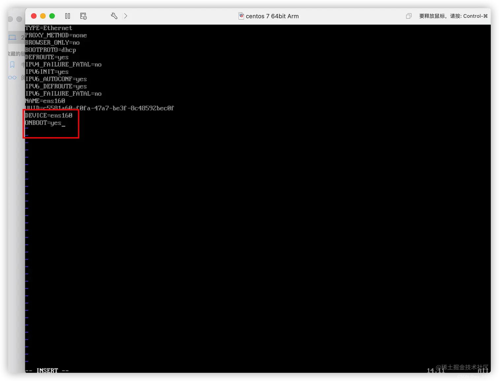Viewport: 499px width, 381px height.
Task: Click the UUID line in the editor
Action: pyautogui.click(x=100, y=108)
